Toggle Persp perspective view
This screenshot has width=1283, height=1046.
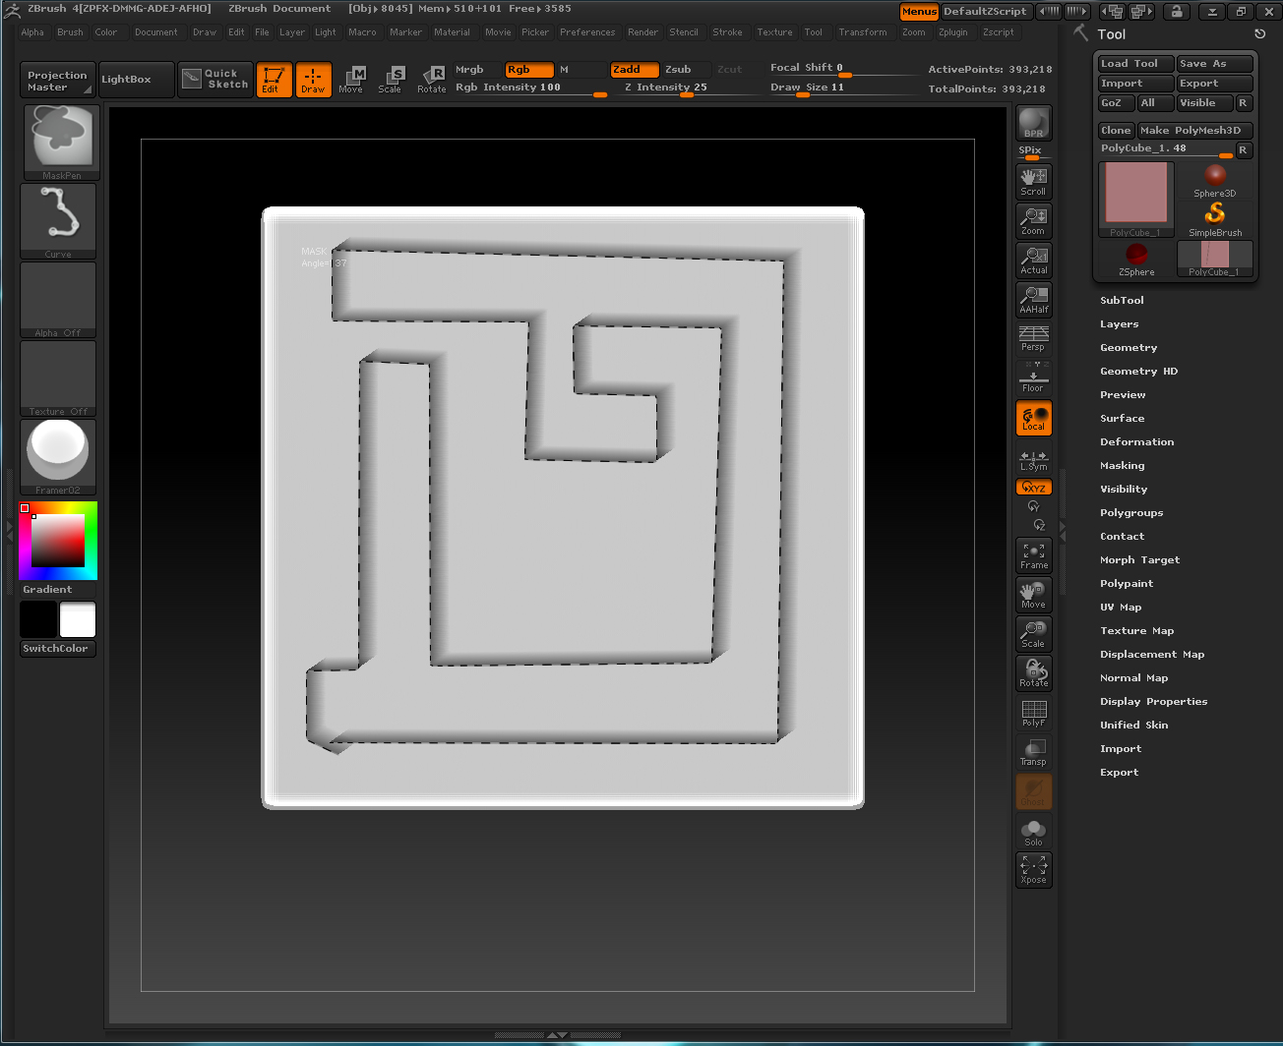(x=1033, y=338)
